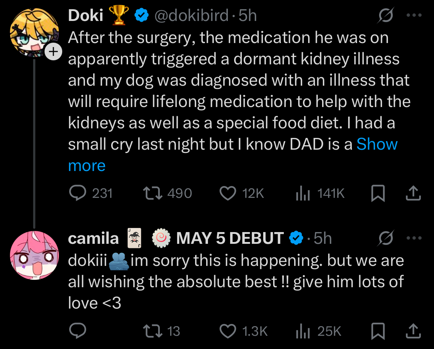
Task: Reply to camila's comment
Action: click(78, 331)
